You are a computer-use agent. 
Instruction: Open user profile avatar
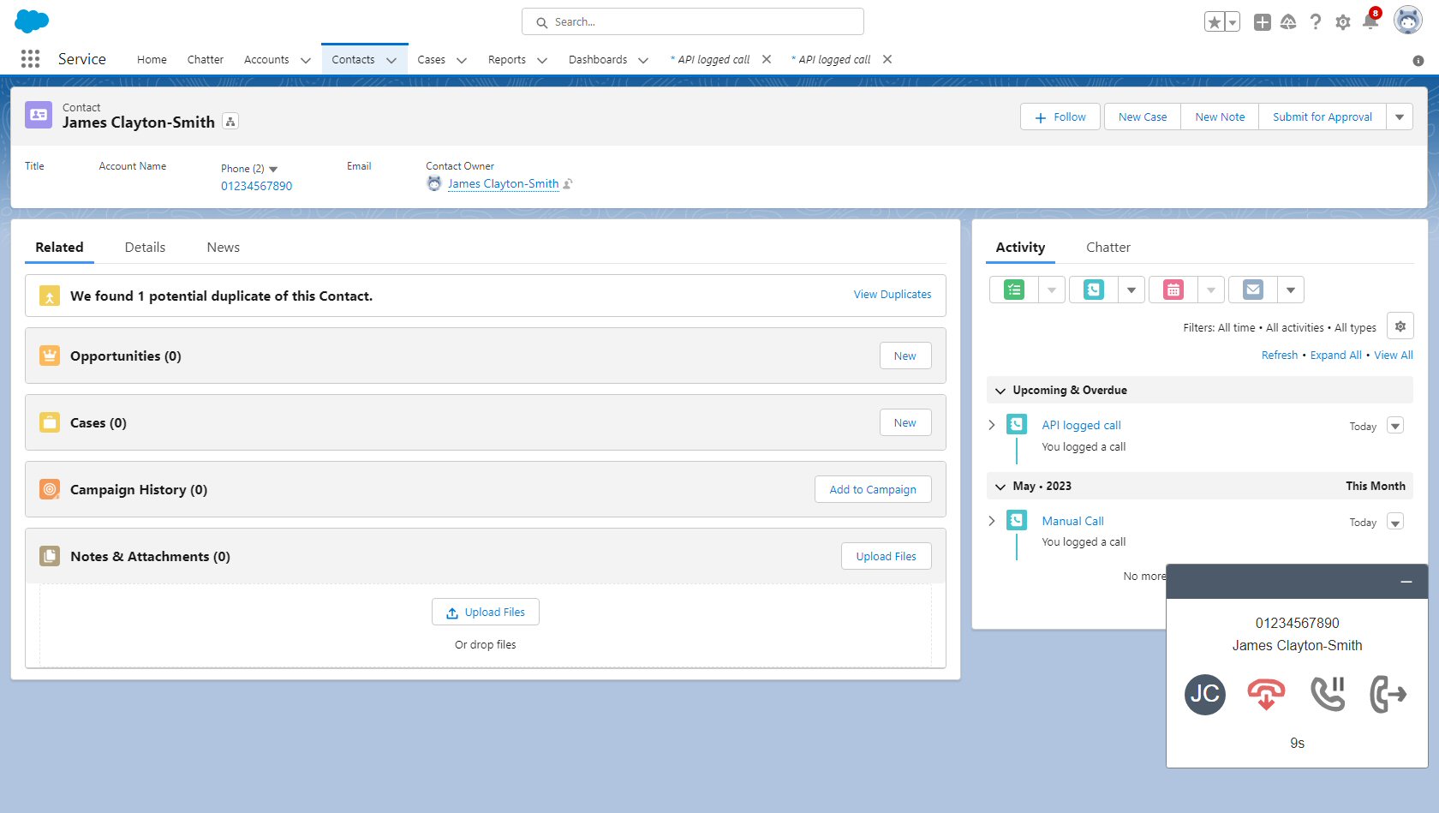[1408, 21]
